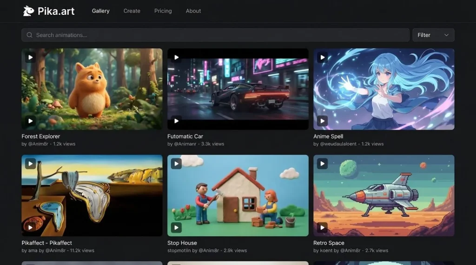The image size is (476, 265).
Task: Click the Futomatic Car title
Action: tap(185, 136)
